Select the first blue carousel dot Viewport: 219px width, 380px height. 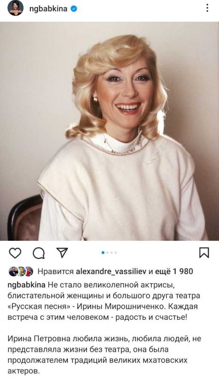[x=103, y=253]
